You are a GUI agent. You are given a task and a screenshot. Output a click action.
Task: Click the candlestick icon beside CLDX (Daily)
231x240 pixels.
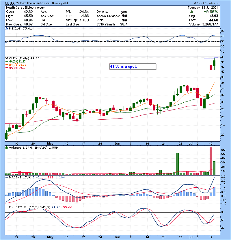(x=7, y=58)
